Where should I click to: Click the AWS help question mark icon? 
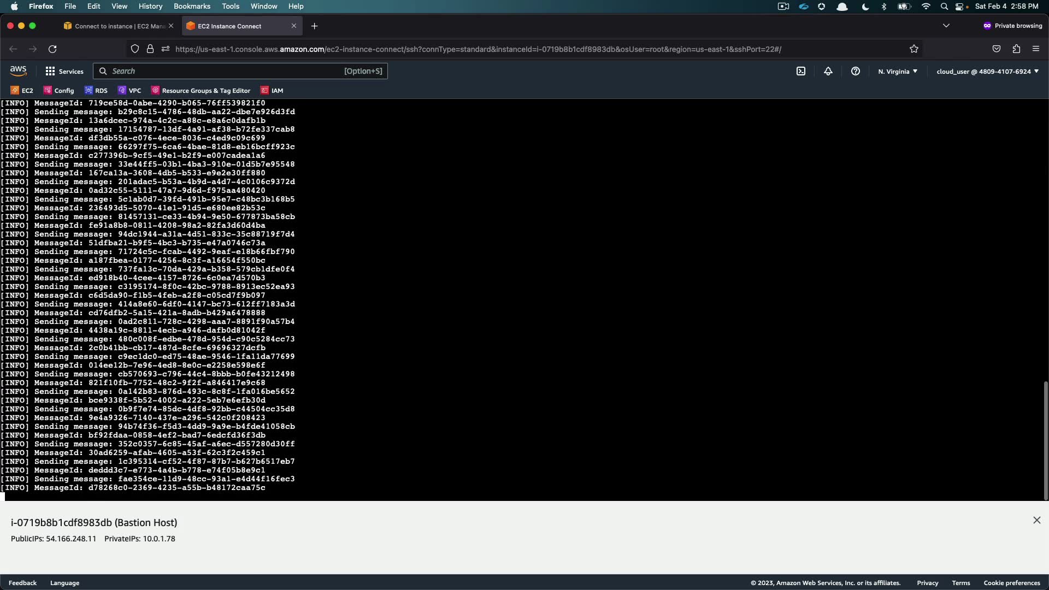pyautogui.click(x=855, y=71)
